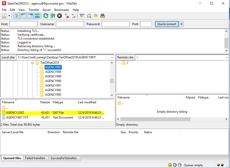Cancel the current operation
230x168 pixels.
[60, 16]
